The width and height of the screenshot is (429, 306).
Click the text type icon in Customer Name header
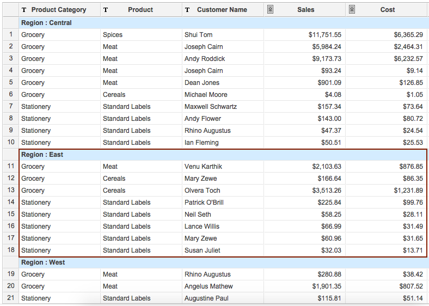tap(187, 10)
